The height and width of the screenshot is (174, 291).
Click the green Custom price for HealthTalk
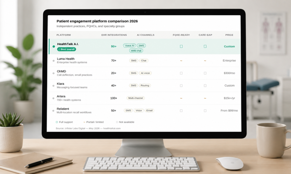click(229, 46)
